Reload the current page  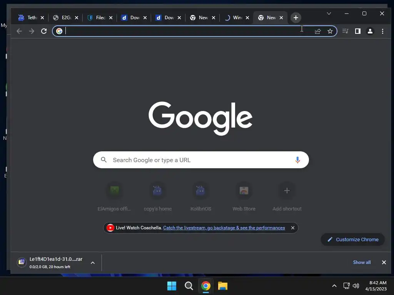coord(44,31)
